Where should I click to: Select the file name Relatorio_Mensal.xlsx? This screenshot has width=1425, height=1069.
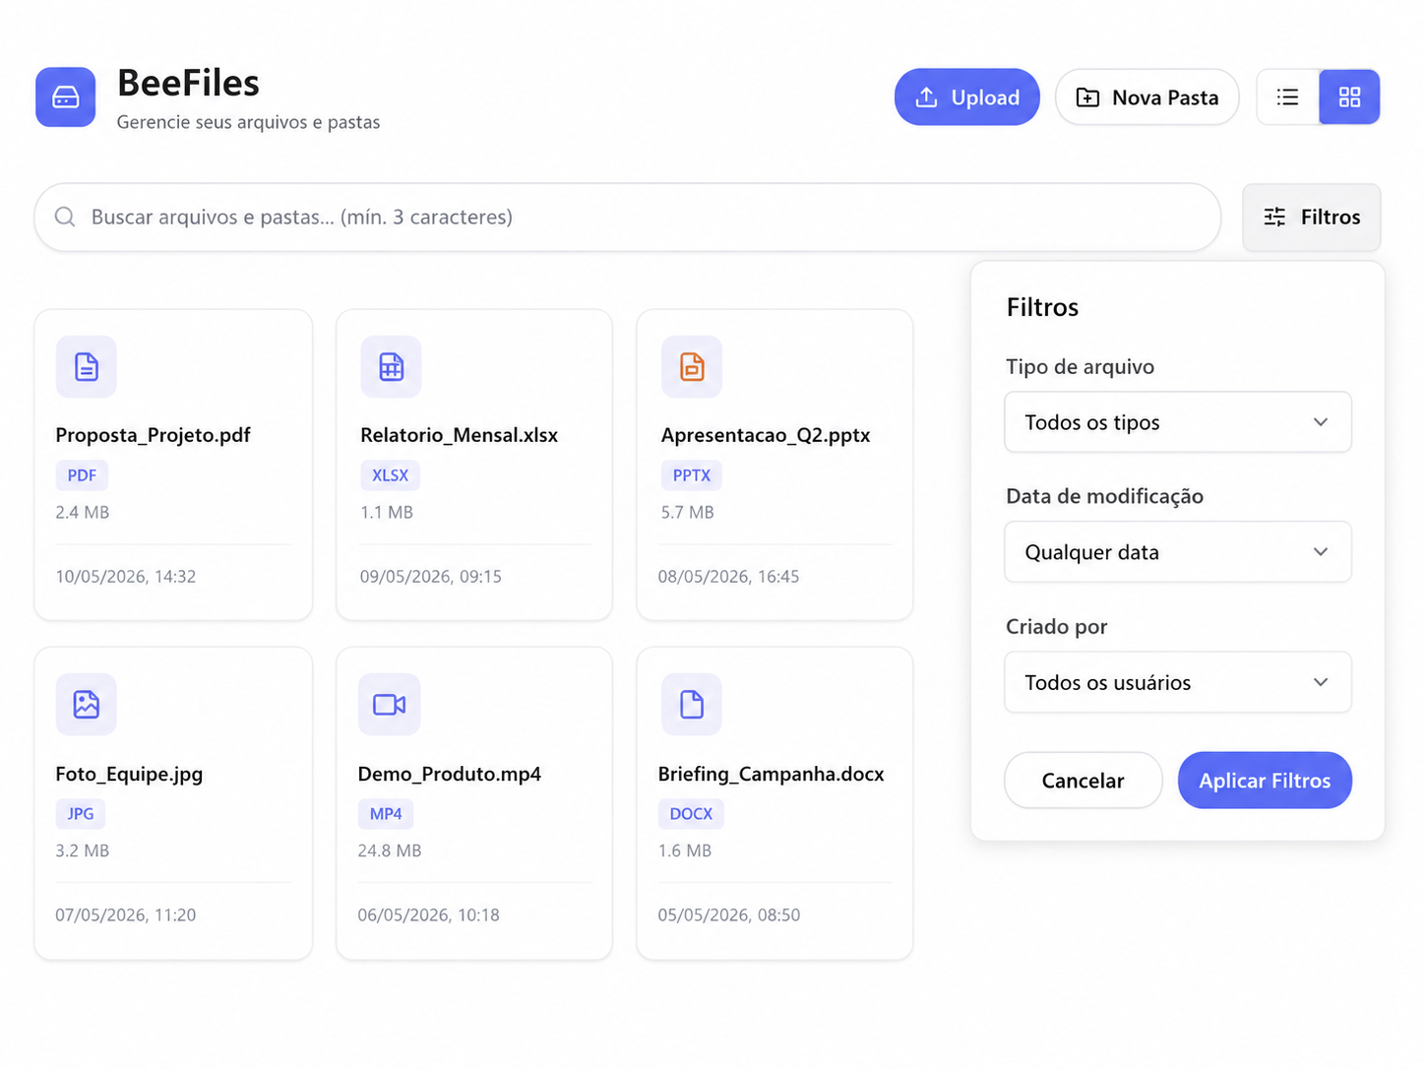[459, 435]
